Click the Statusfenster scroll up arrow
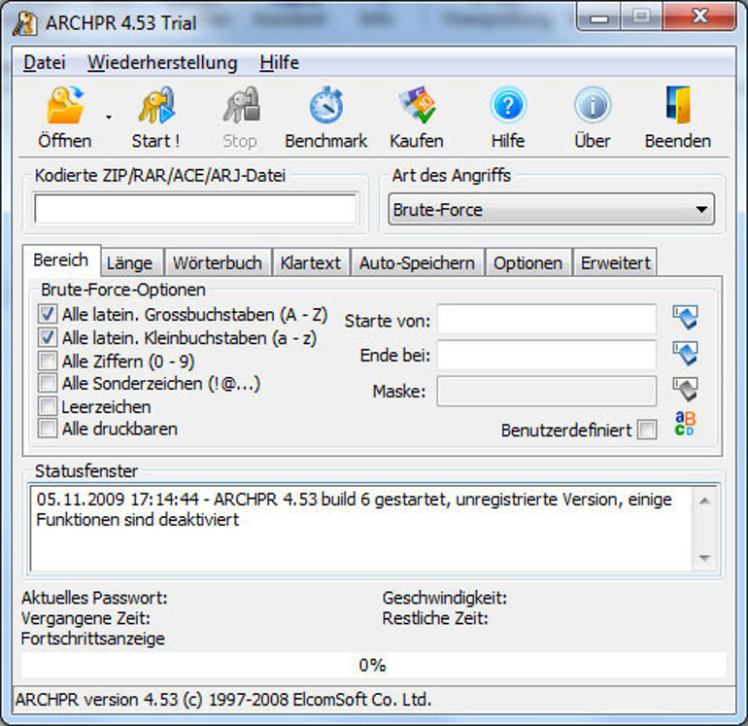 [705, 501]
